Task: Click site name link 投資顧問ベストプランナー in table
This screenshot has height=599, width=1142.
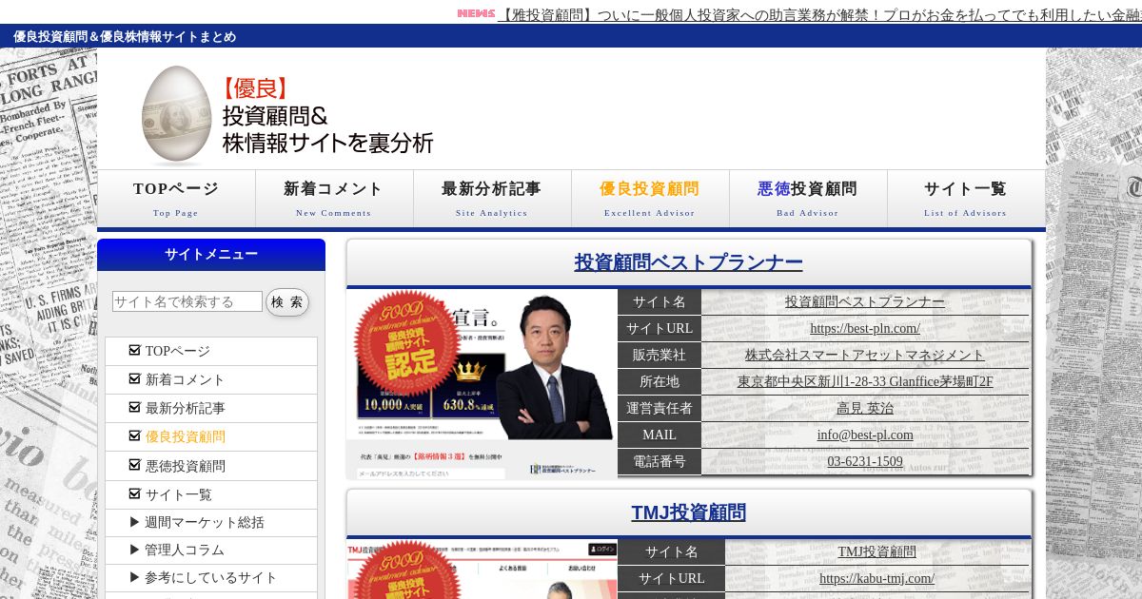Action: 865,301
